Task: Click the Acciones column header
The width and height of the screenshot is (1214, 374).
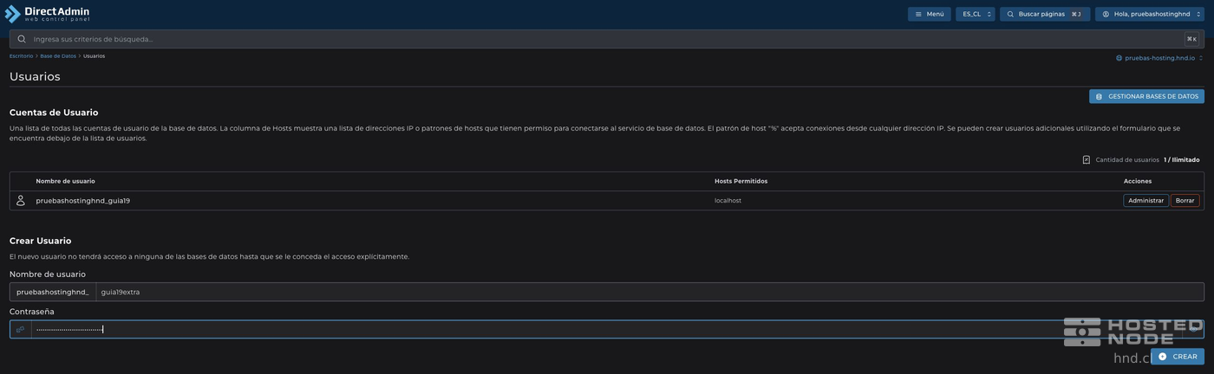Action: coord(1138,181)
